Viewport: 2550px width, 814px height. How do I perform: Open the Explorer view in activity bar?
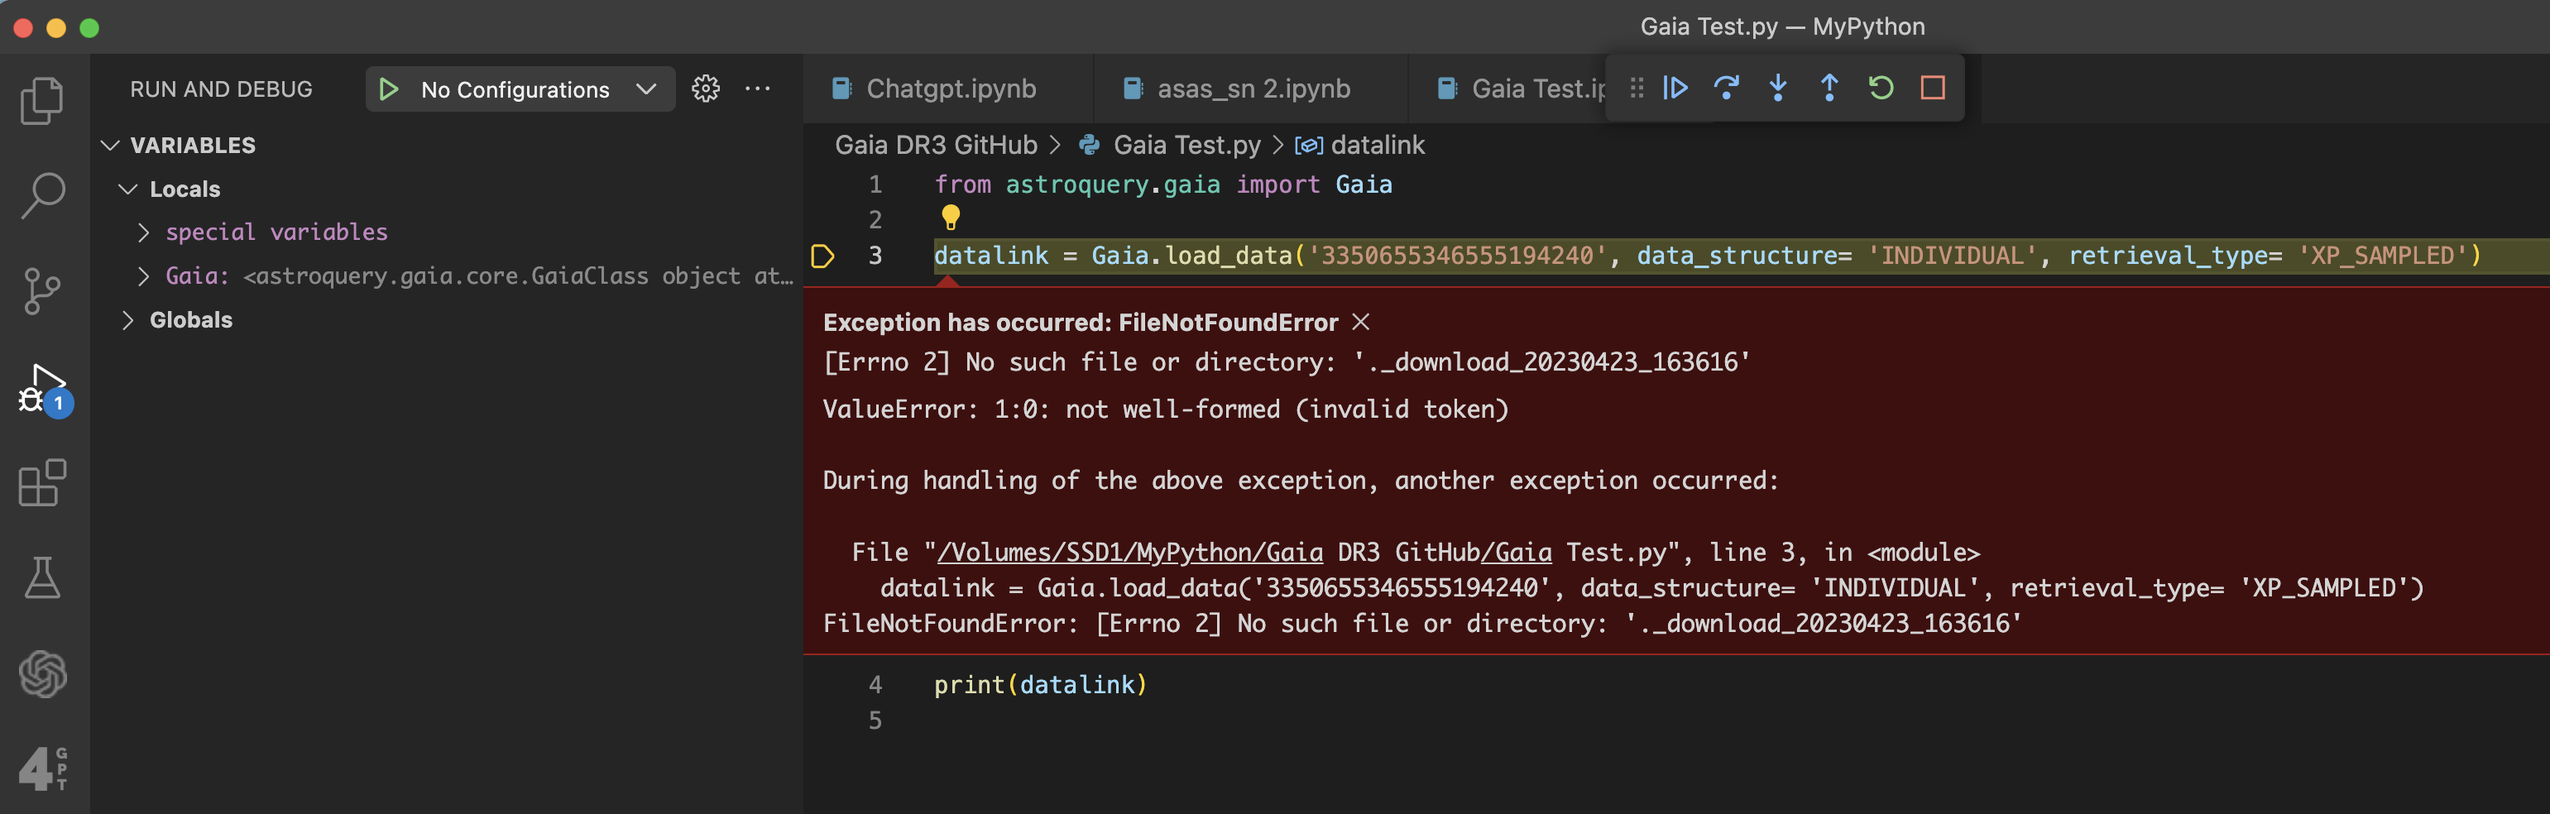42,100
